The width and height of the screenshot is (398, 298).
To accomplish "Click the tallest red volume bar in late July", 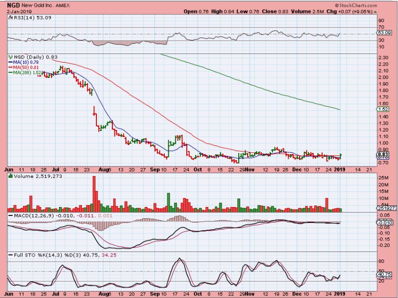I will tap(94, 194).
